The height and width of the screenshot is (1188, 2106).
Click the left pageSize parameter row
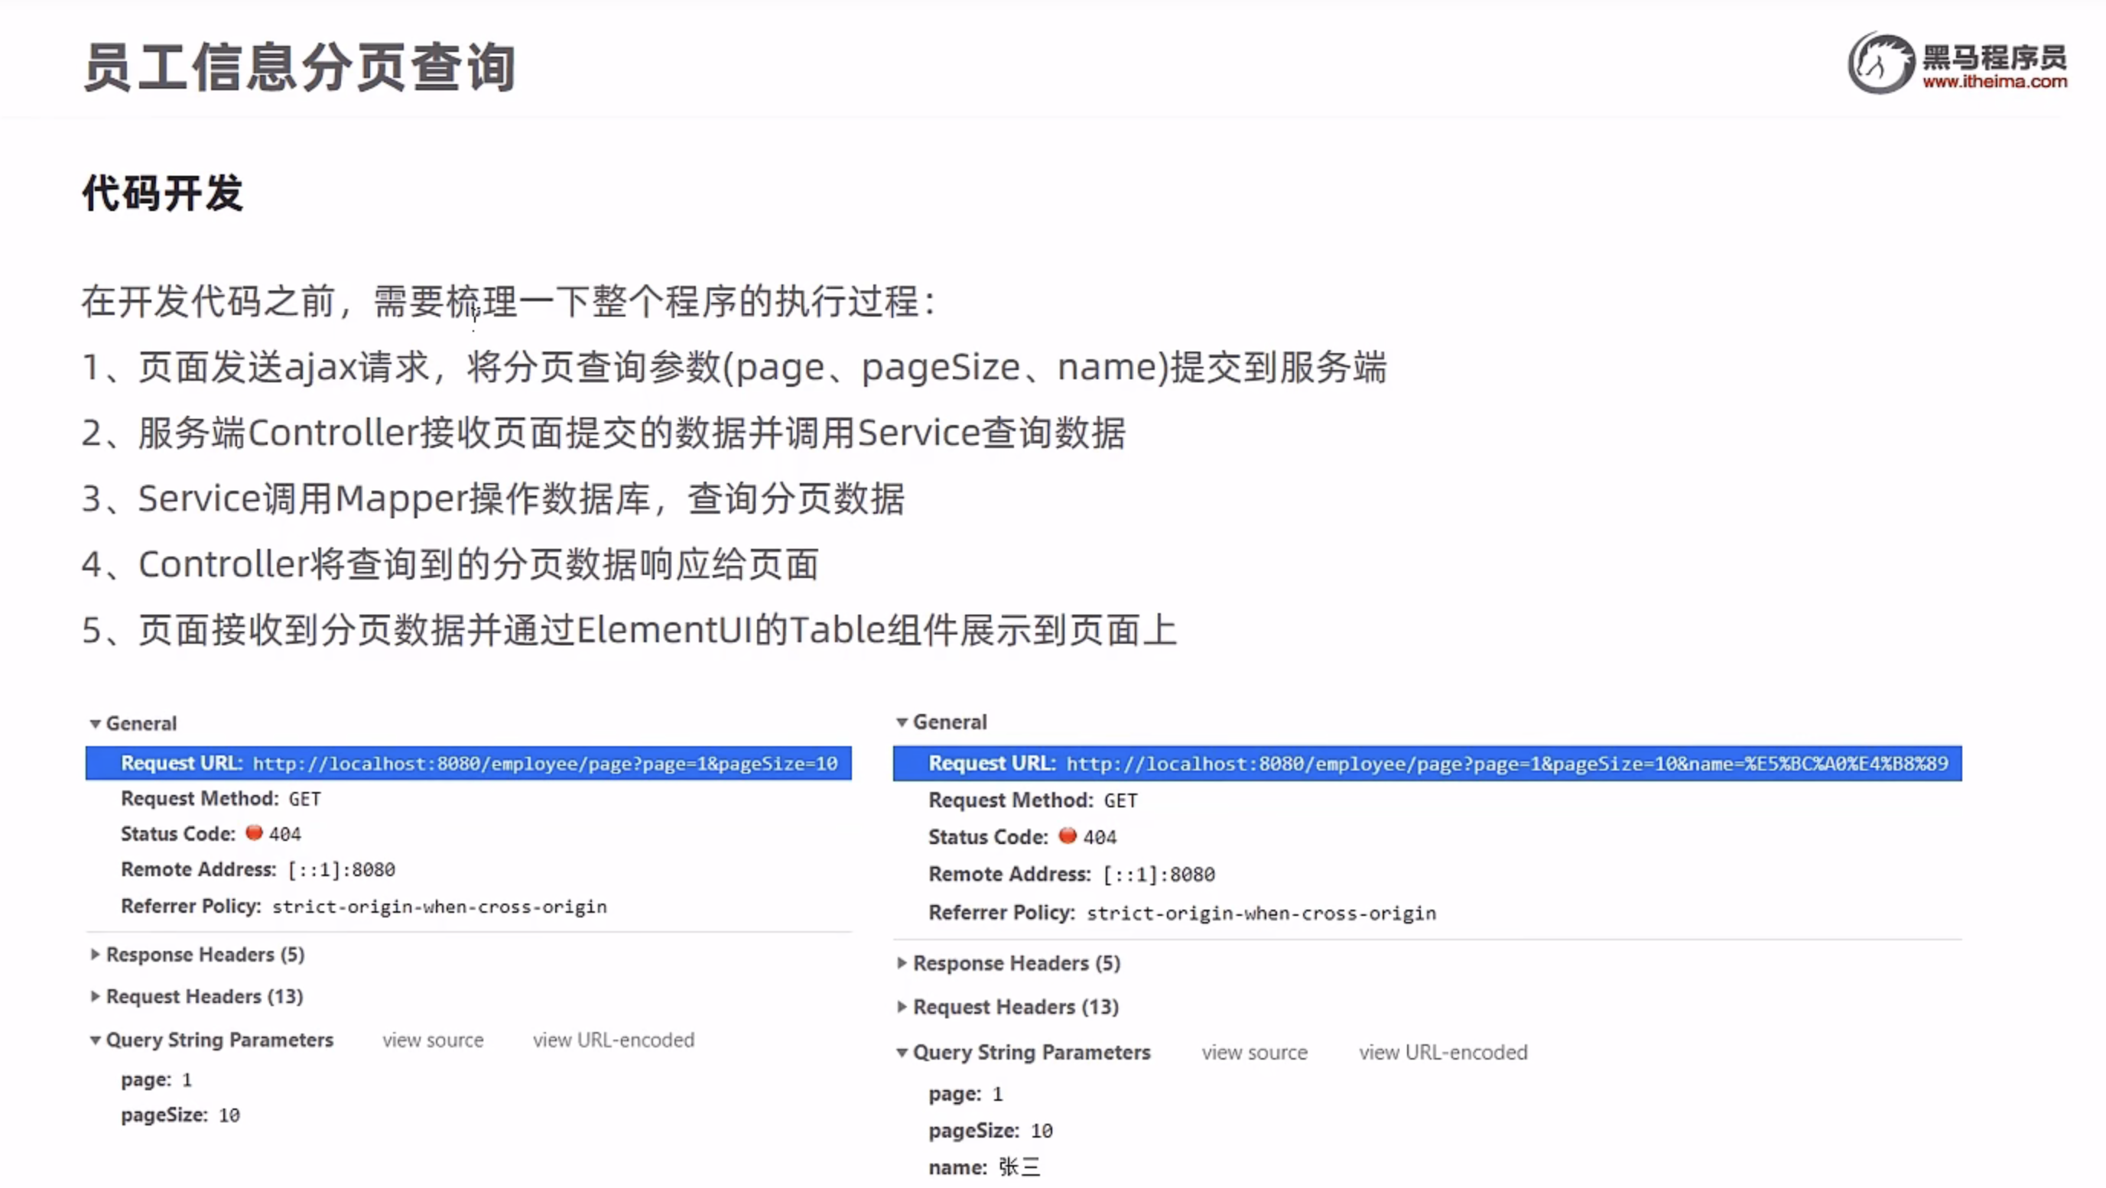point(180,1115)
